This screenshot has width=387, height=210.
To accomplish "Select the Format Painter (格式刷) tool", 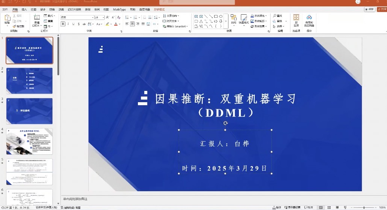I will click(x=19, y=26).
